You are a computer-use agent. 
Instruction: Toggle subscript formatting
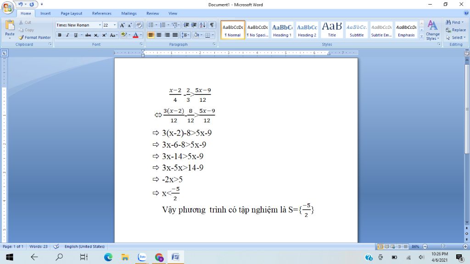click(96, 35)
